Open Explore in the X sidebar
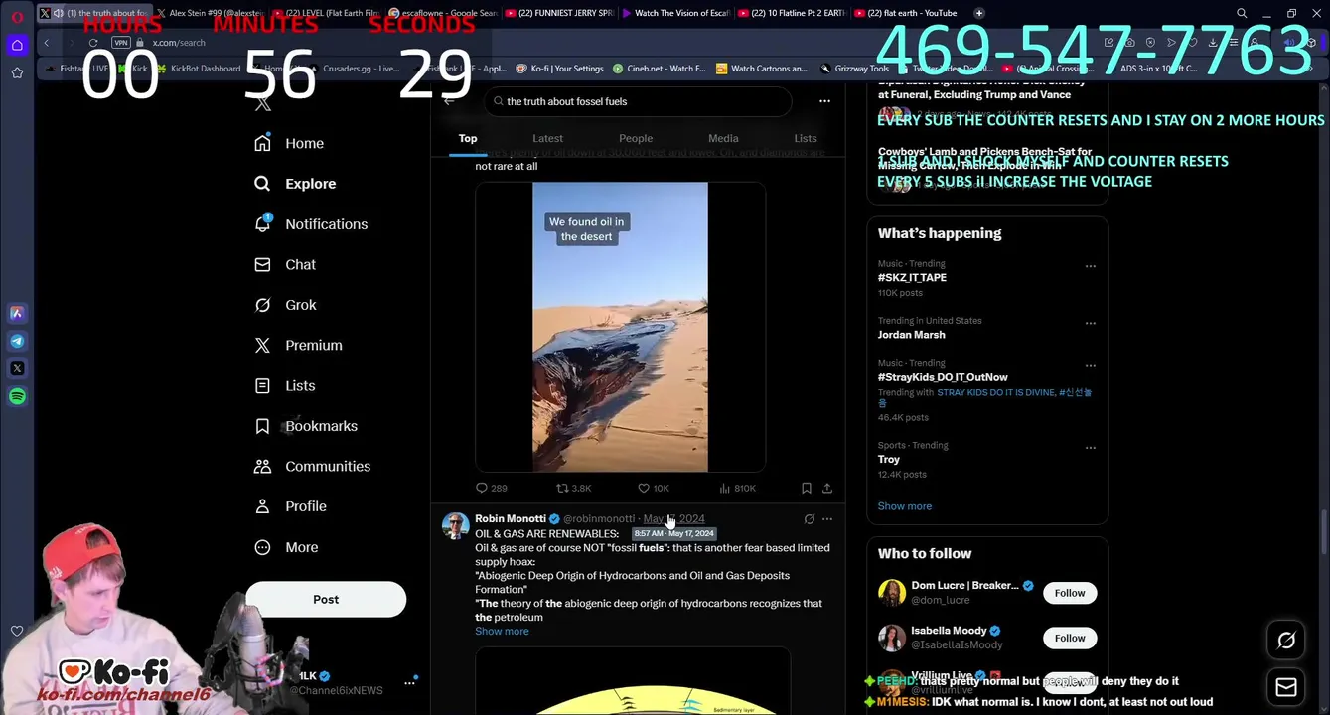 pos(295,184)
